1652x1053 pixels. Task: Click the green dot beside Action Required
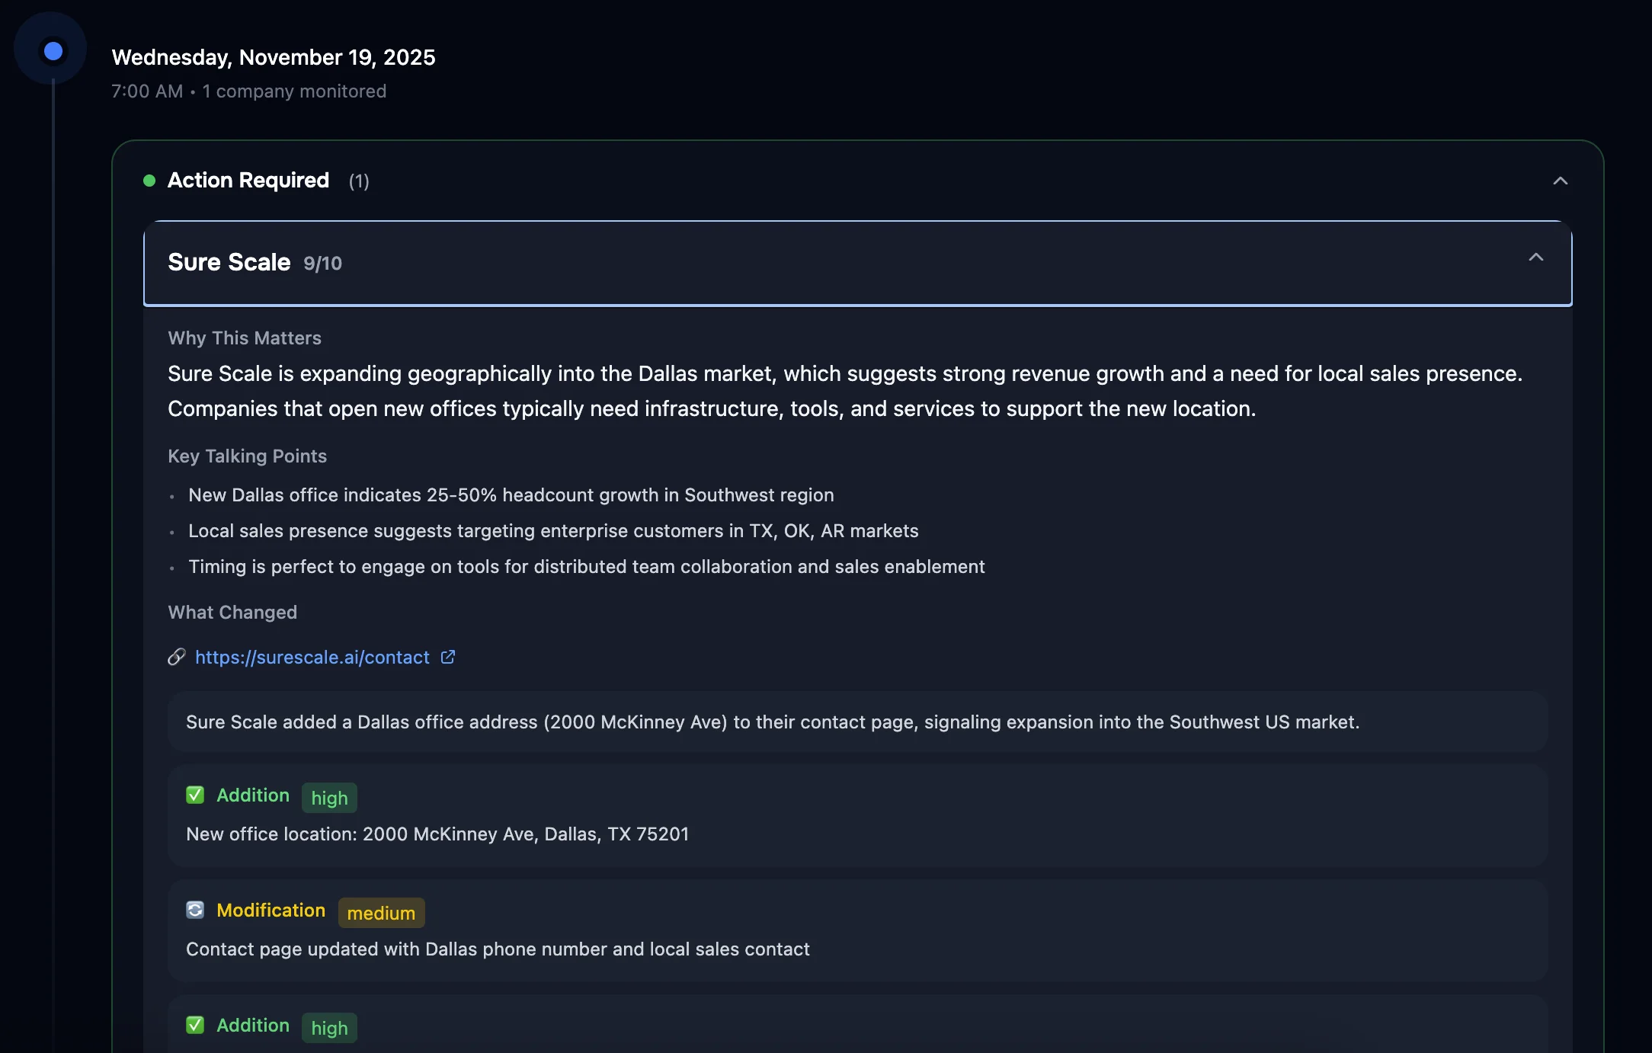(x=149, y=181)
